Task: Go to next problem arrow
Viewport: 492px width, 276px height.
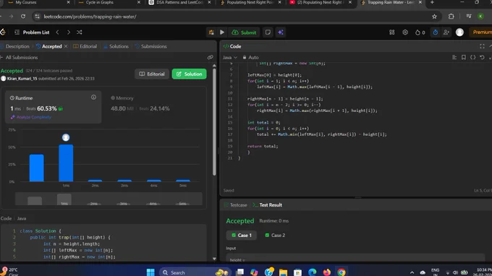Action: coord(69,33)
